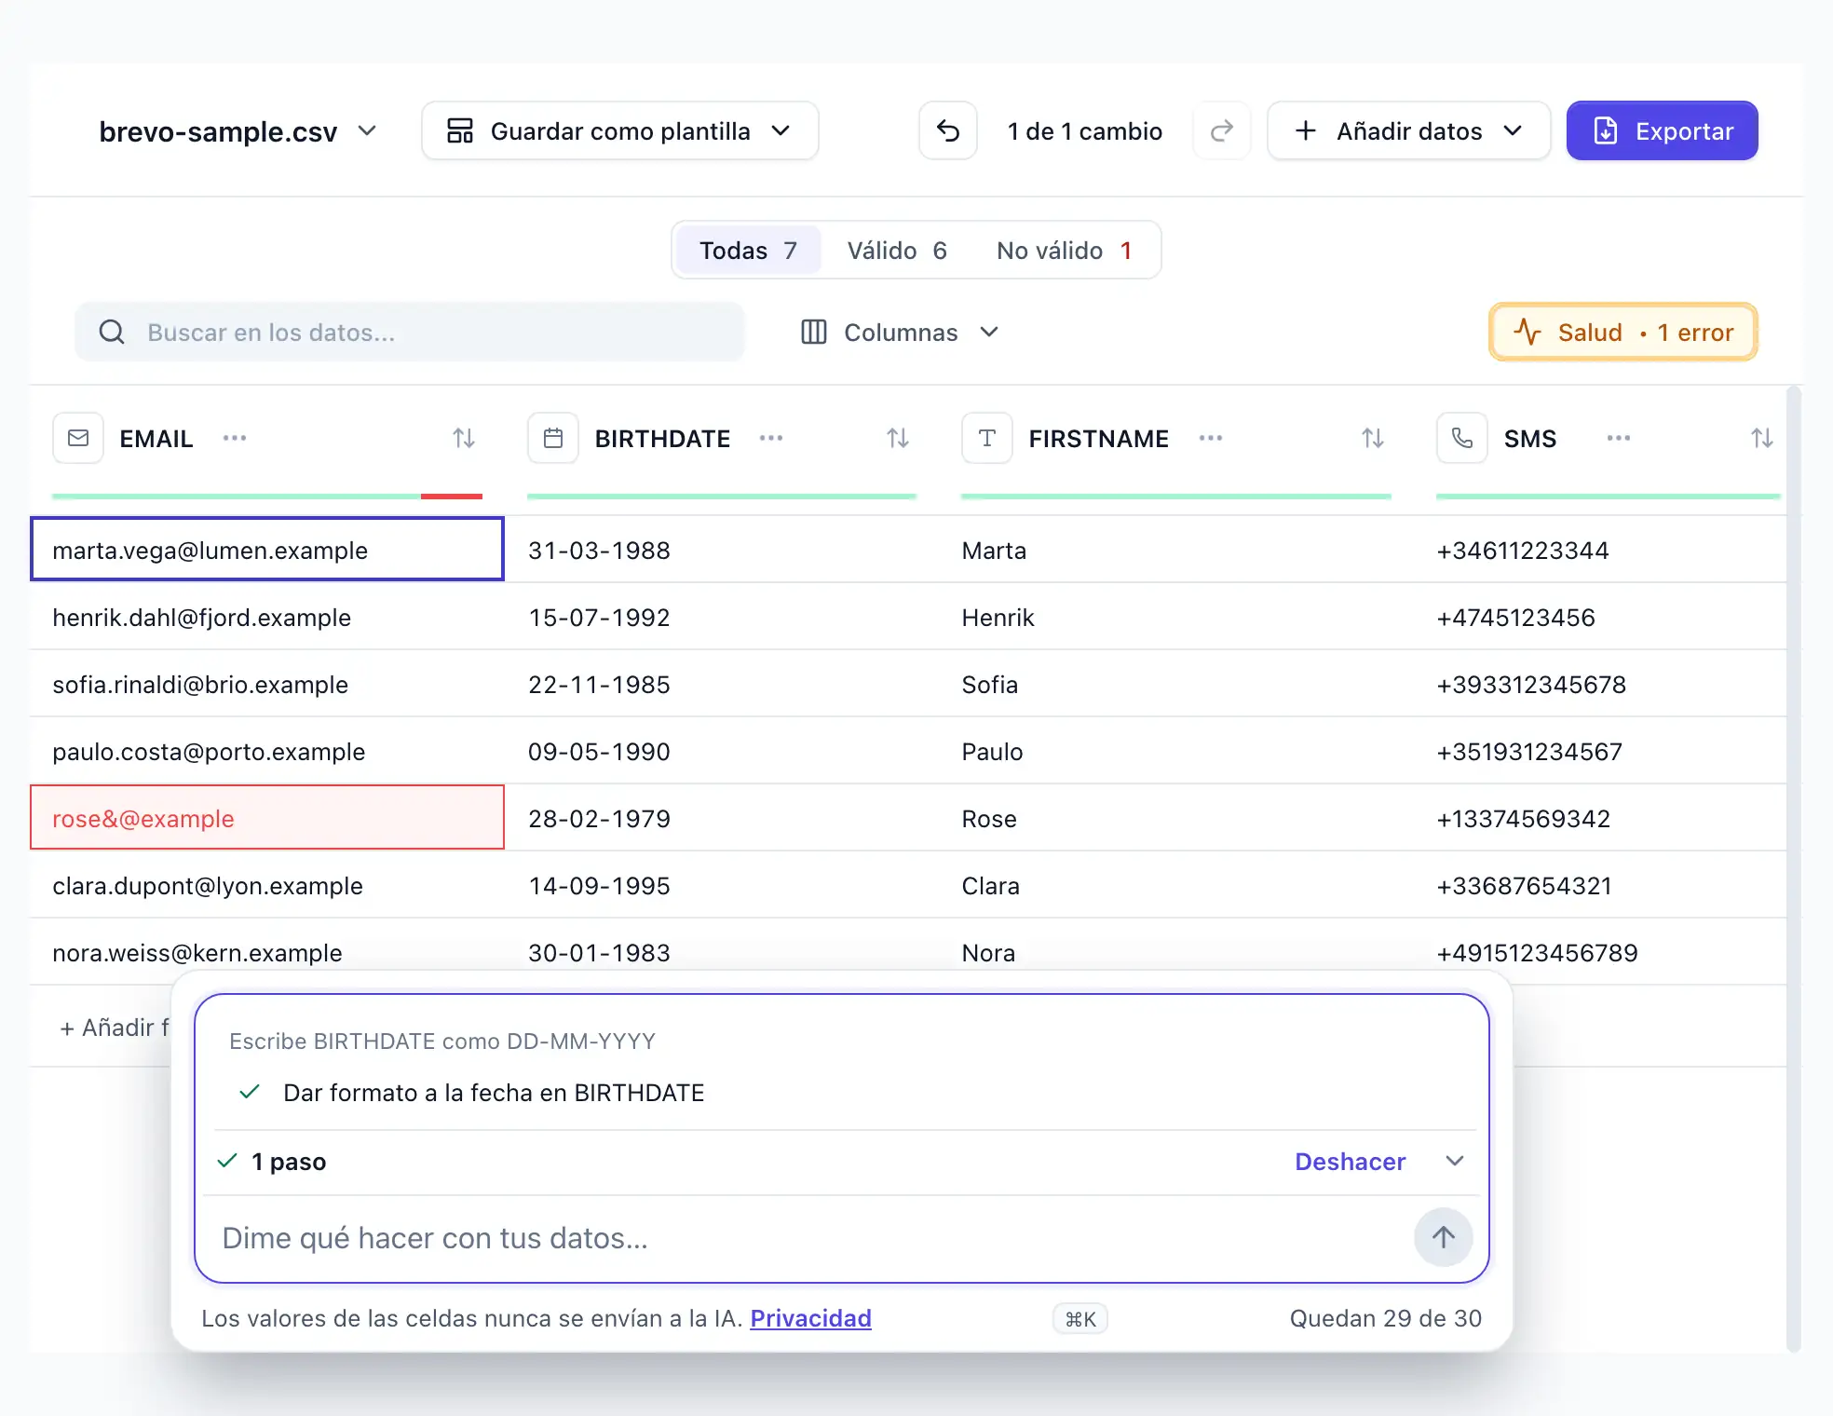Select SMS cell +351931234567
The height and width of the screenshot is (1416, 1833).
point(1600,751)
